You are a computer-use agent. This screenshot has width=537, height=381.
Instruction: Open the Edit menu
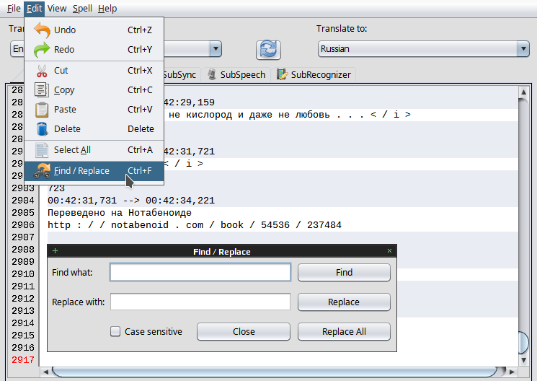(x=35, y=8)
